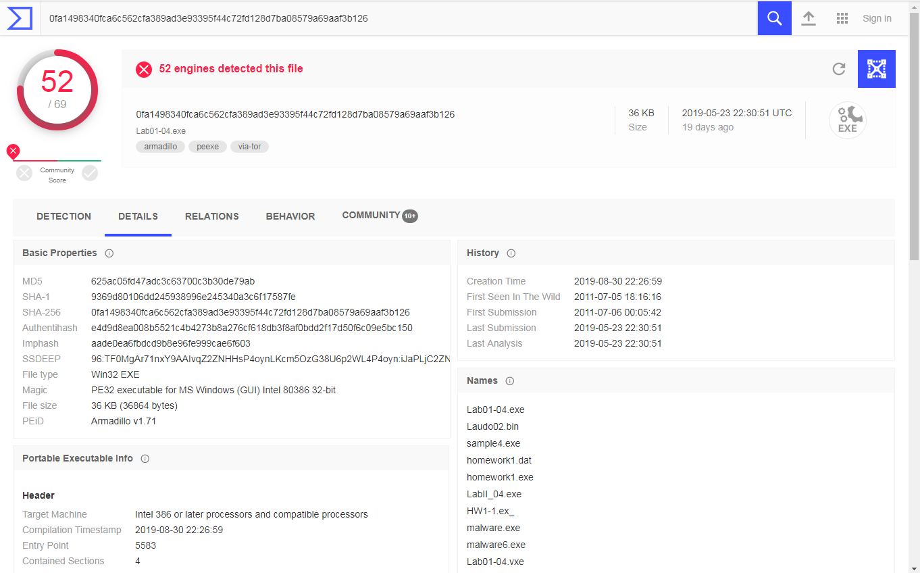
Task: Click the 52/69 detection score circle
Action: pyautogui.click(x=57, y=90)
